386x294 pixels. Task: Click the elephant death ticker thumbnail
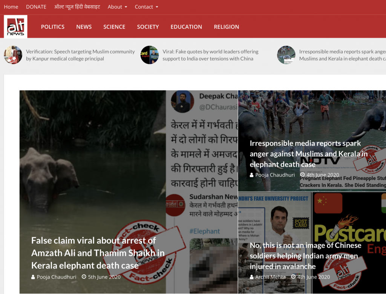point(286,55)
